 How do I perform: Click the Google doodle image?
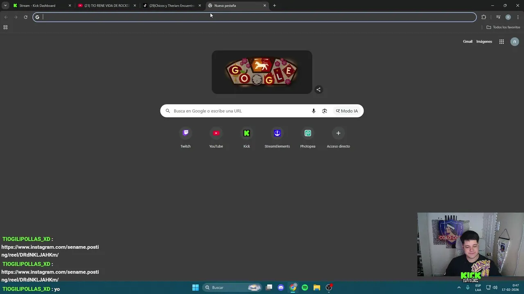point(262,72)
